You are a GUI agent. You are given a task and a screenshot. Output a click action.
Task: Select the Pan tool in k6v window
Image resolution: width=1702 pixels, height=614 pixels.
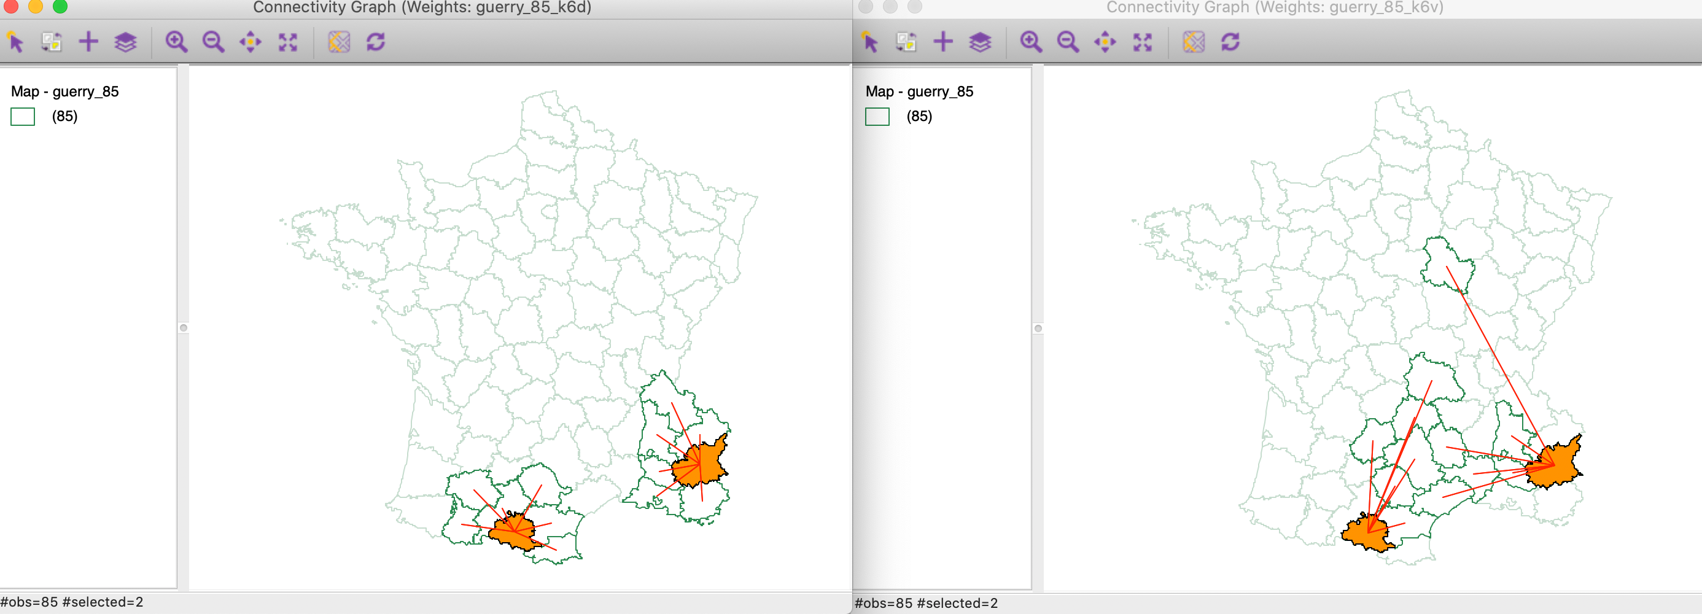(x=1105, y=42)
